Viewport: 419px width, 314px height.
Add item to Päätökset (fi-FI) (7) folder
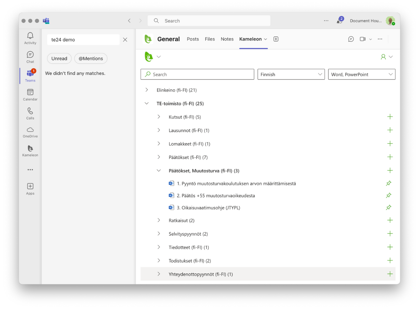(390, 157)
